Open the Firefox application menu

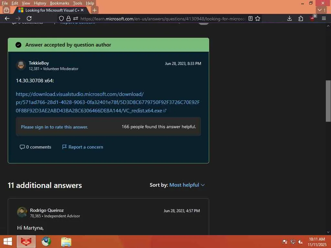click(x=324, y=18)
